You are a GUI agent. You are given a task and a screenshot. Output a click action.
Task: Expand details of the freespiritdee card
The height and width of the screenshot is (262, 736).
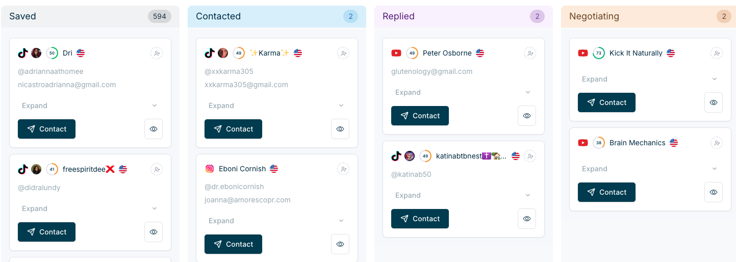(90, 208)
